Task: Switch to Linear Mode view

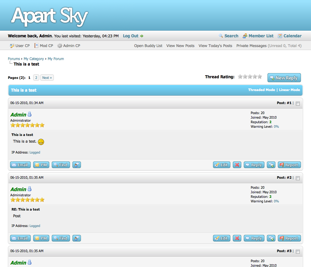Action: (289, 90)
